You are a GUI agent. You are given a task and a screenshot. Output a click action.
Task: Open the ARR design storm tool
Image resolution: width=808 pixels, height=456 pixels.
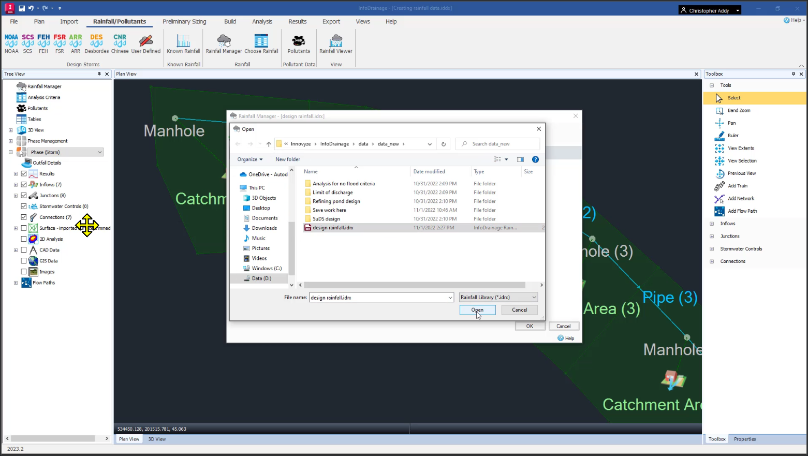(x=76, y=44)
